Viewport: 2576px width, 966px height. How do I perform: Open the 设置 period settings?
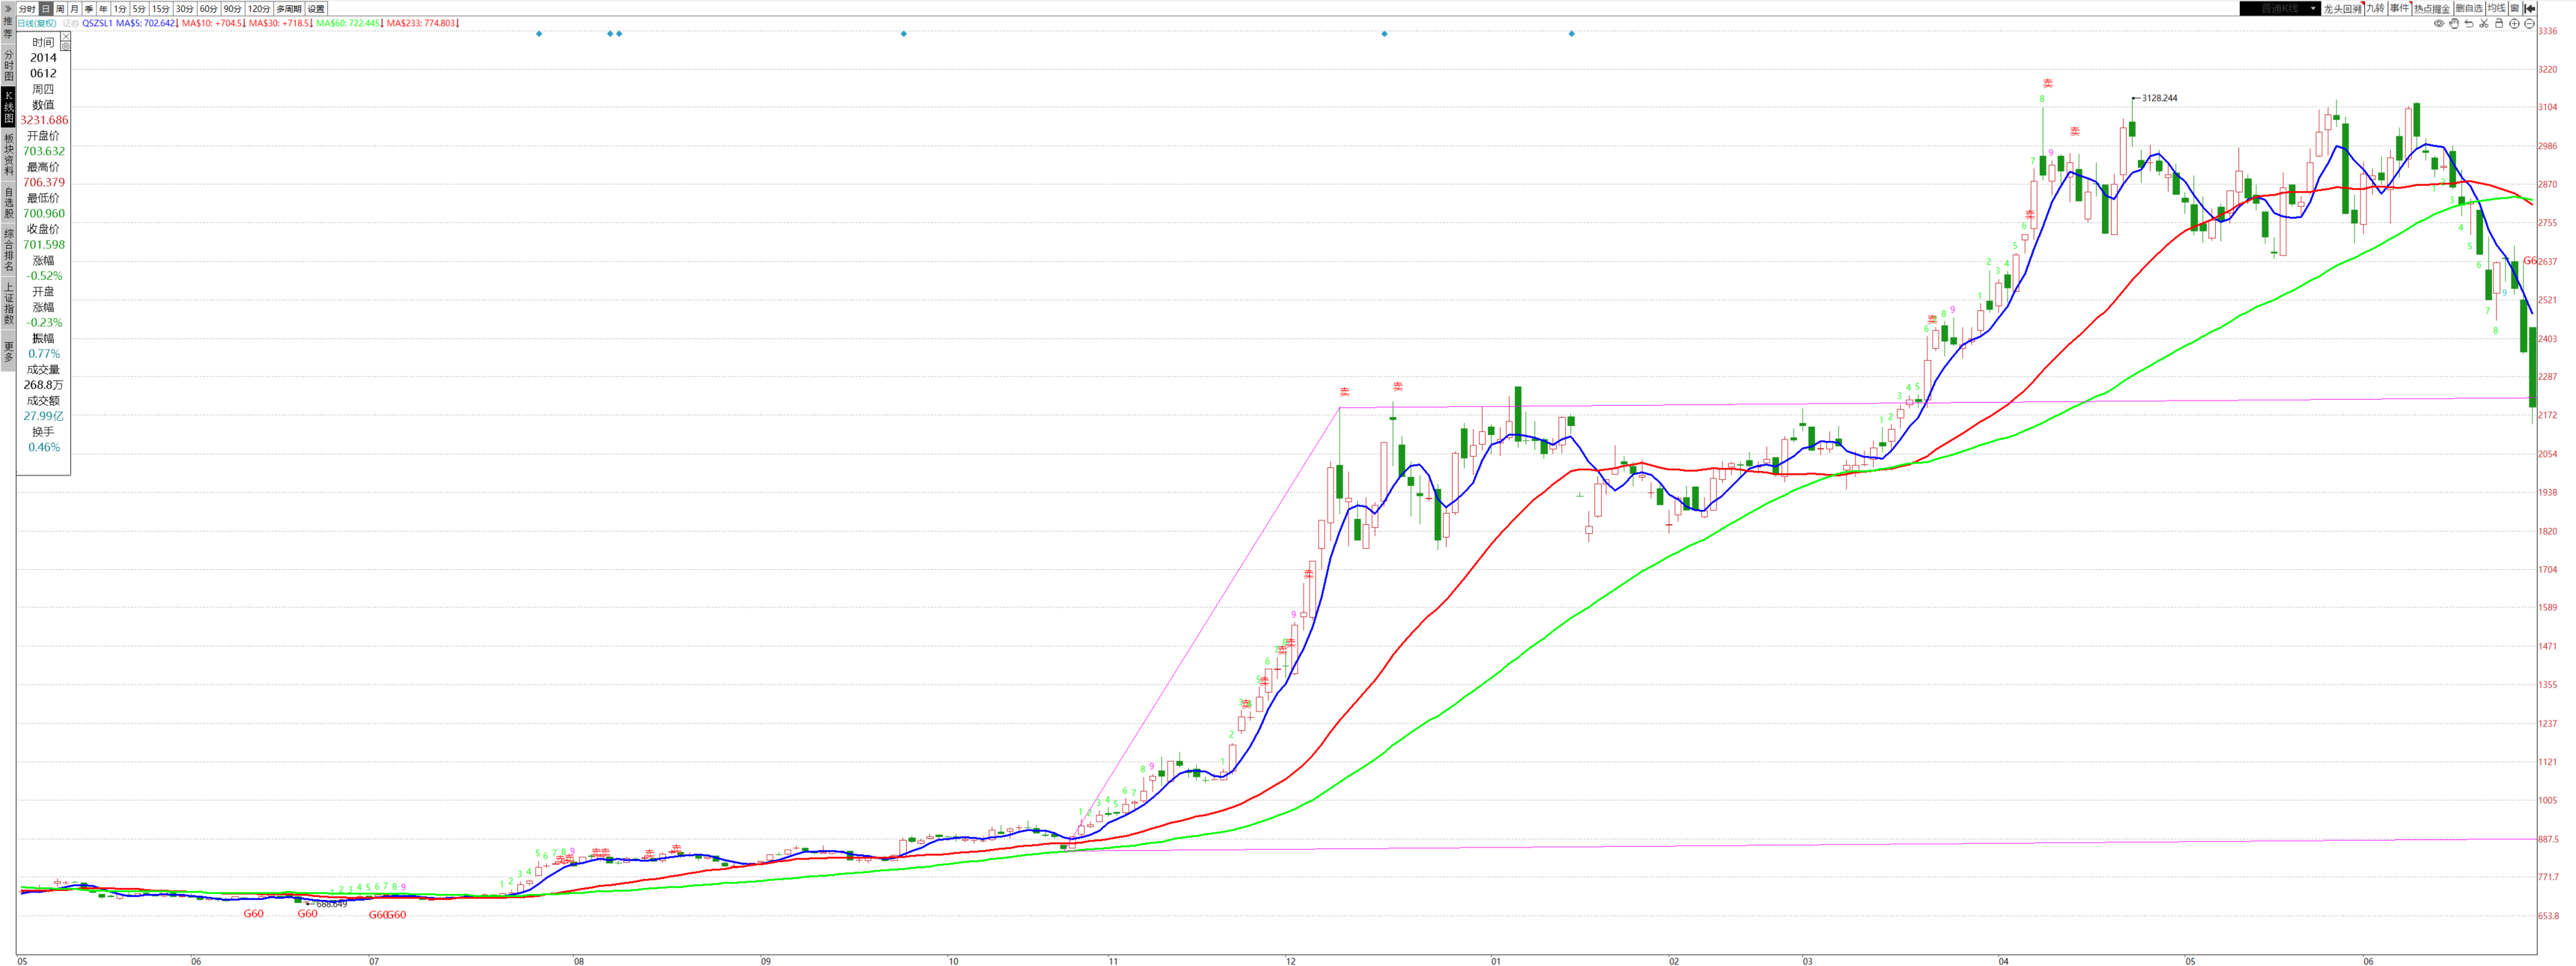tap(316, 8)
